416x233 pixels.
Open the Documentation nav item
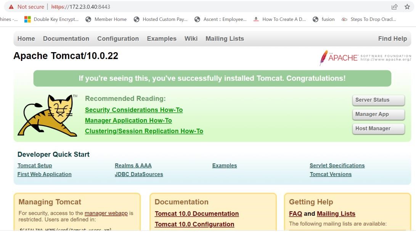pyautogui.click(x=66, y=39)
